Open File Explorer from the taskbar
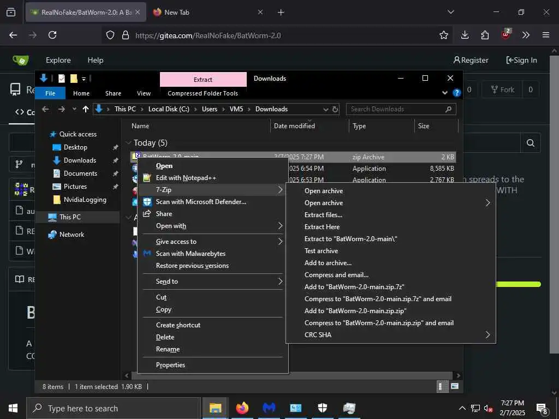 215,408
